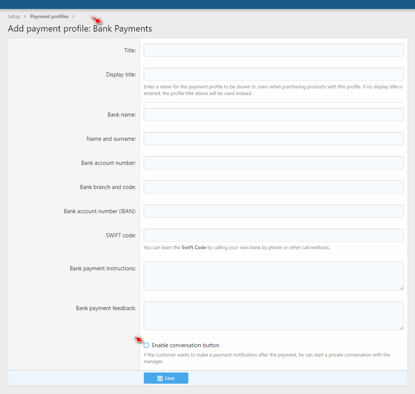Click the Bank payment feedback textarea
The width and height of the screenshot is (415, 394).
(x=273, y=316)
